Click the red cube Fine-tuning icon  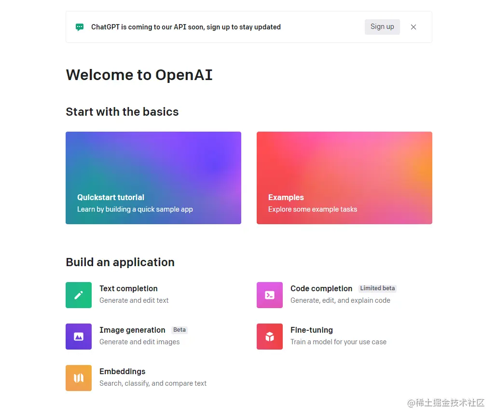pyautogui.click(x=270, y=337)
